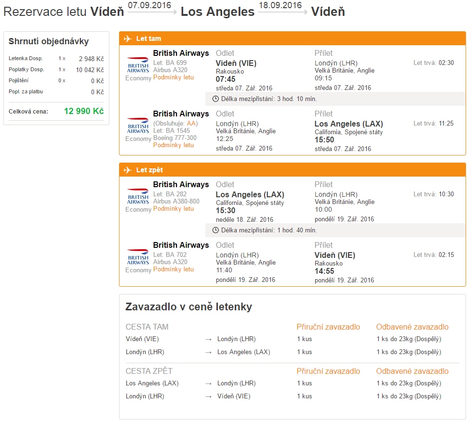
Task: Select the Let zpět section header
Action: (292, 170)
